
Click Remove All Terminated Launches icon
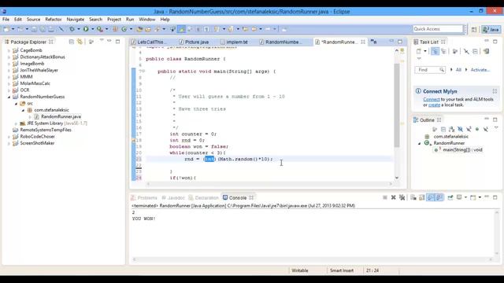[402, 197]
